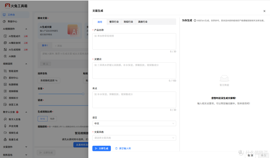Screen dimensions: 270x158
Task: Click the AI爆款复刻 sidebar icon
Action: tap(5, 43)
